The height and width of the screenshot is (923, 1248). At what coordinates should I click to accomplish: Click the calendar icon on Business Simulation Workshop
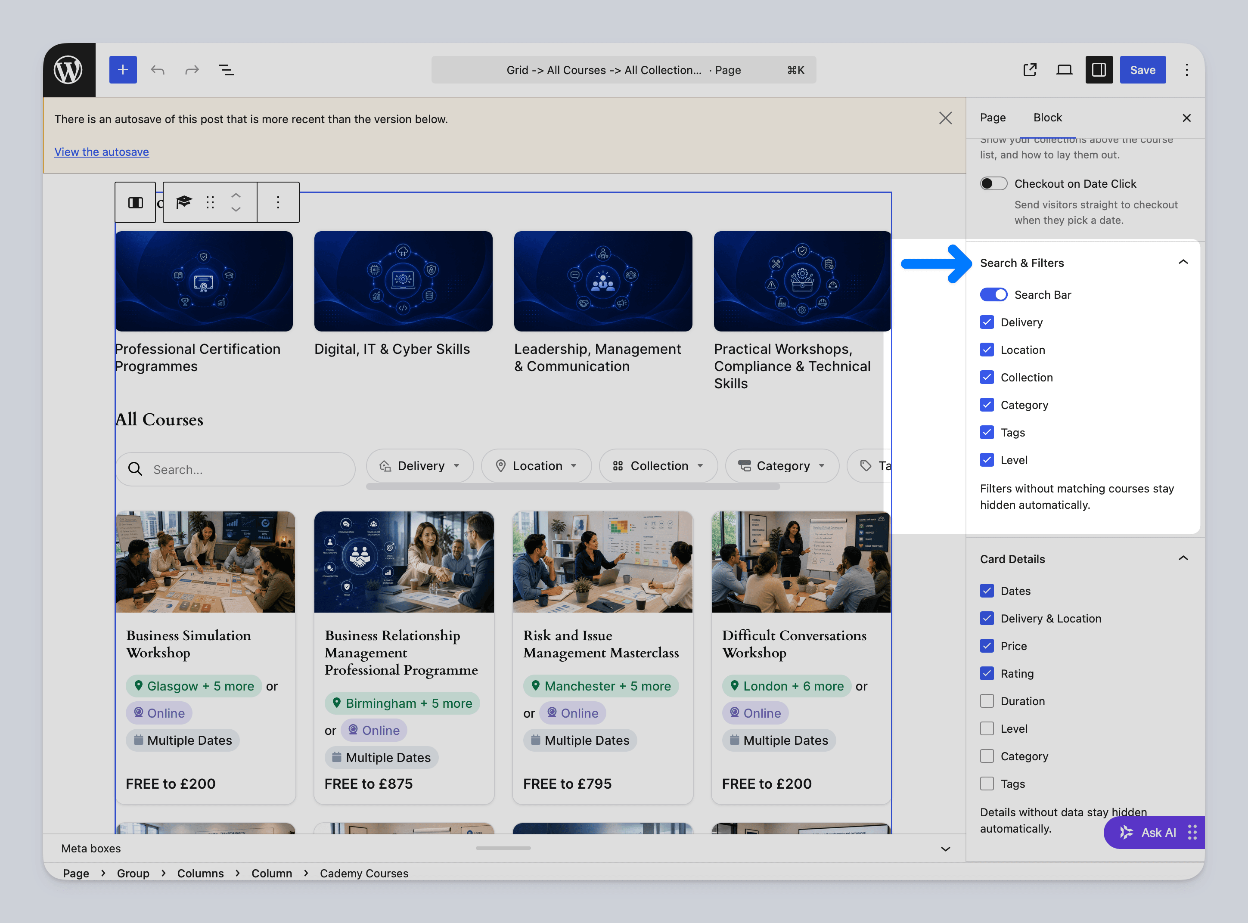(138, 740)
